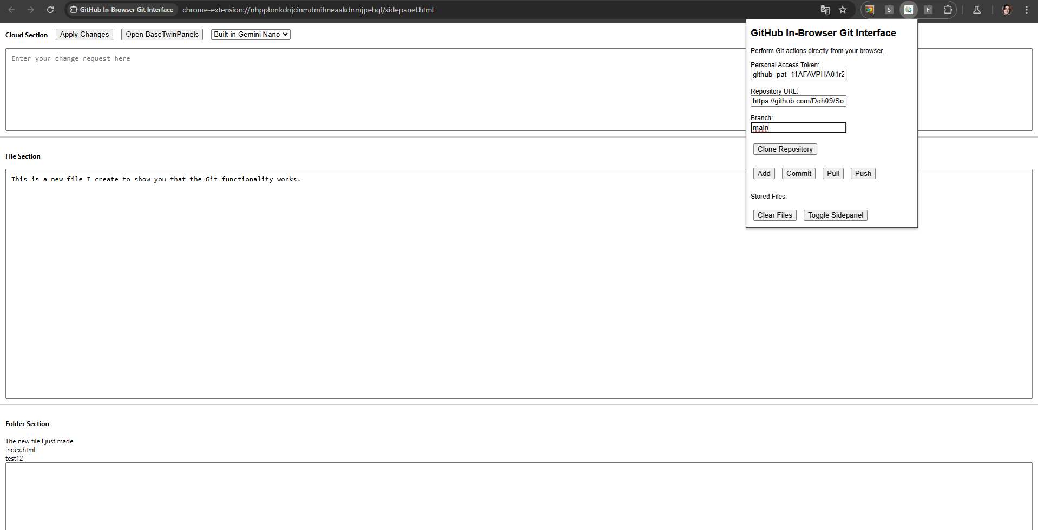This screenshot has height=530, width=1038.
Task: Select test12 in Folder Section
Action: click(x=14, y=459)
